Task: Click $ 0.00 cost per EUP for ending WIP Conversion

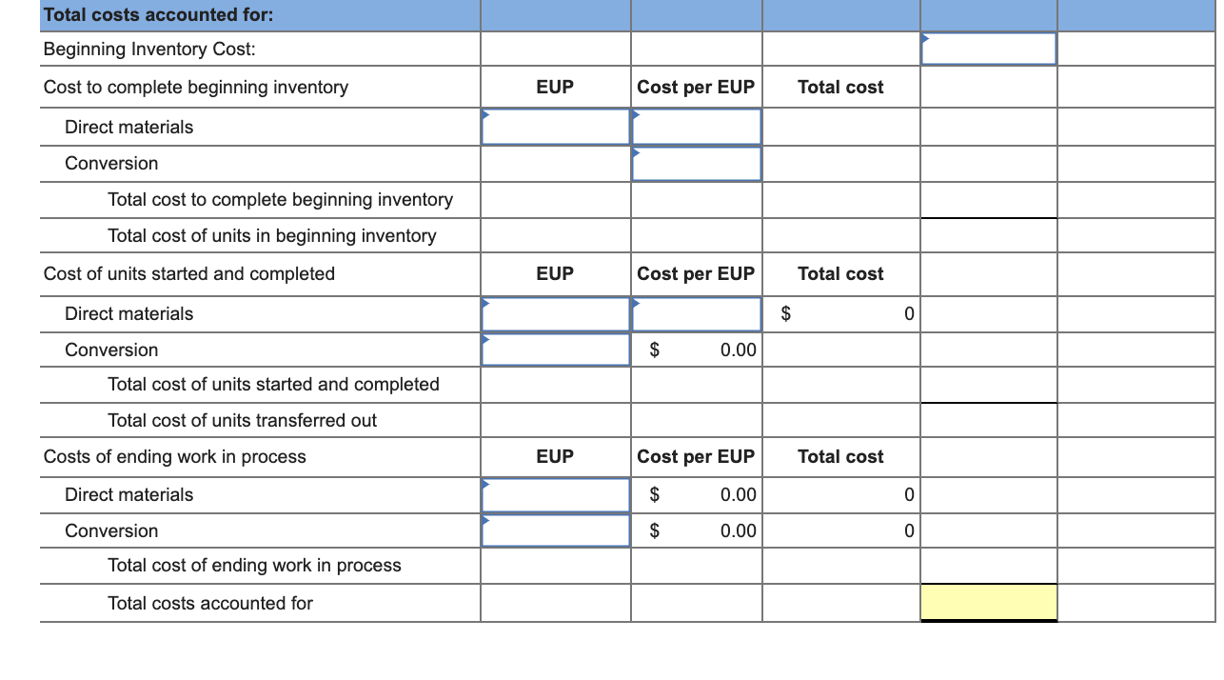Action: coord(697,530)
